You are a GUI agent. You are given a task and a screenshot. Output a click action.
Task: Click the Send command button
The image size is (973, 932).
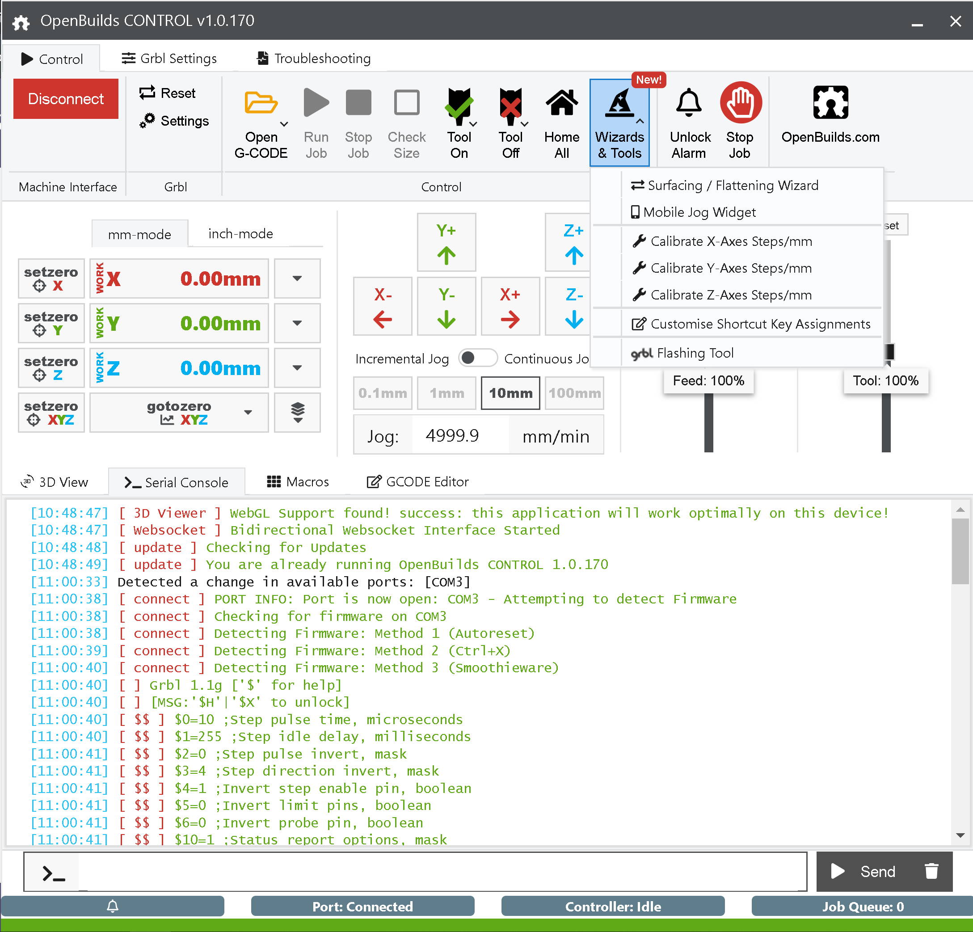[x=865, y=871]
